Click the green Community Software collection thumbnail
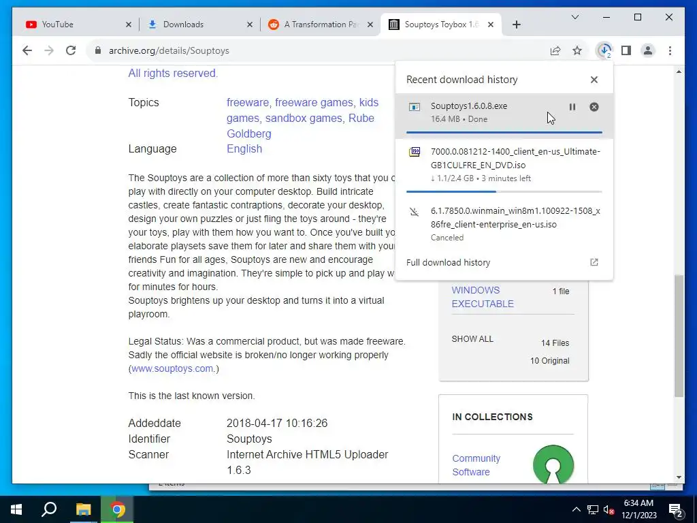Viewport: 697px width, 523px height. (553, 464)
